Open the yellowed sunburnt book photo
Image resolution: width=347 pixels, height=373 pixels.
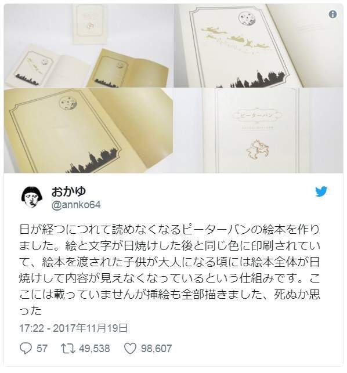88,131
